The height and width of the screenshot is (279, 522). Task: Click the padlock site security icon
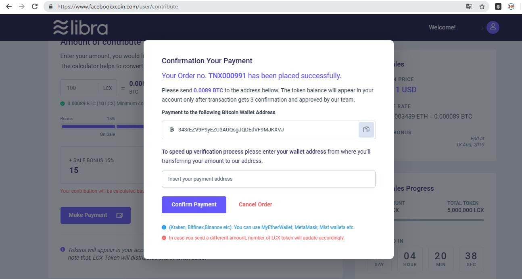(50, 6)
